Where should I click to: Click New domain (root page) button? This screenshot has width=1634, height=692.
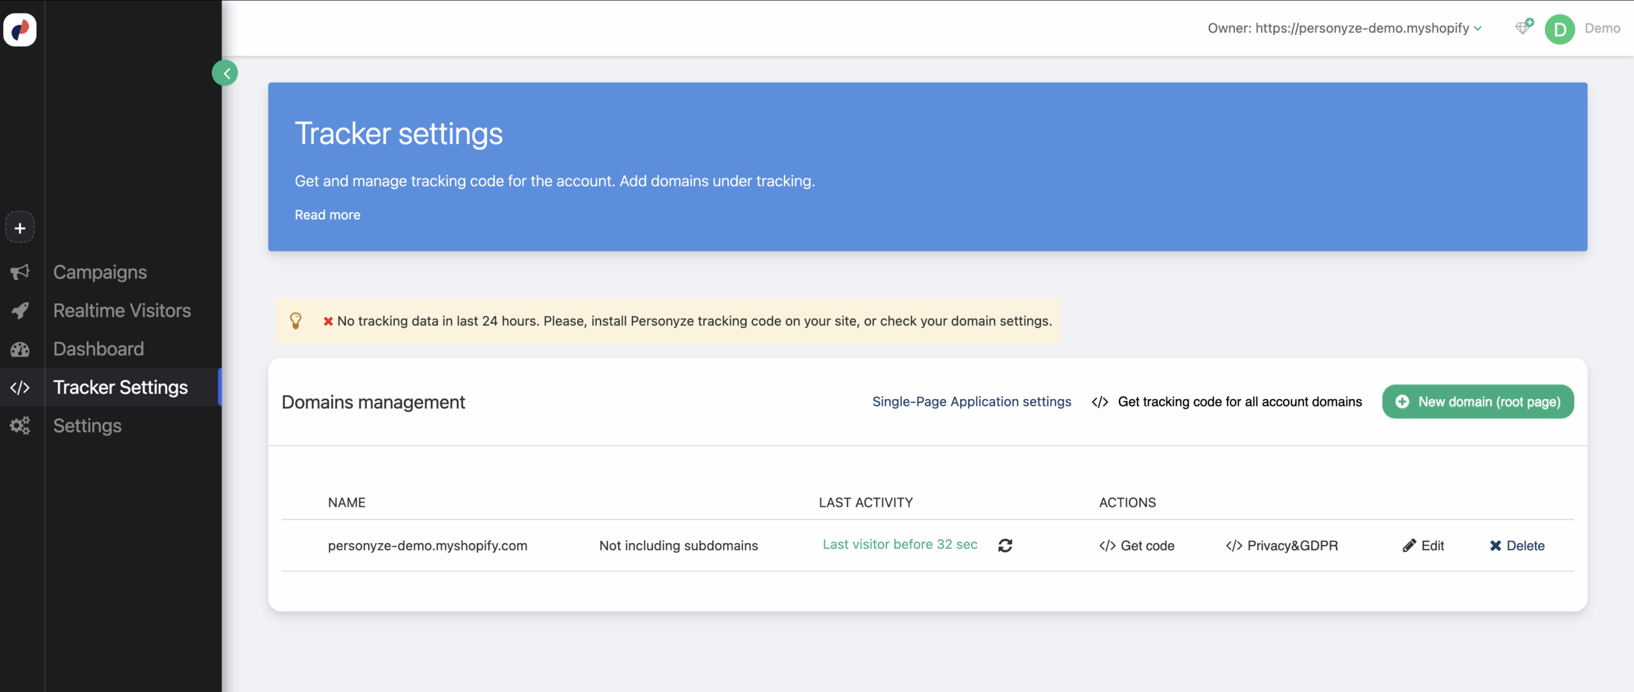1478,402
